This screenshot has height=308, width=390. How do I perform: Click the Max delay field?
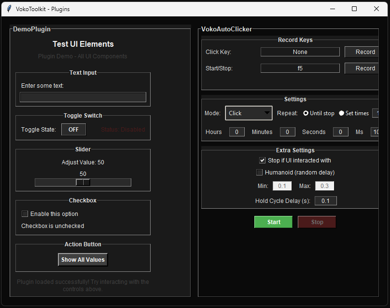324,186
